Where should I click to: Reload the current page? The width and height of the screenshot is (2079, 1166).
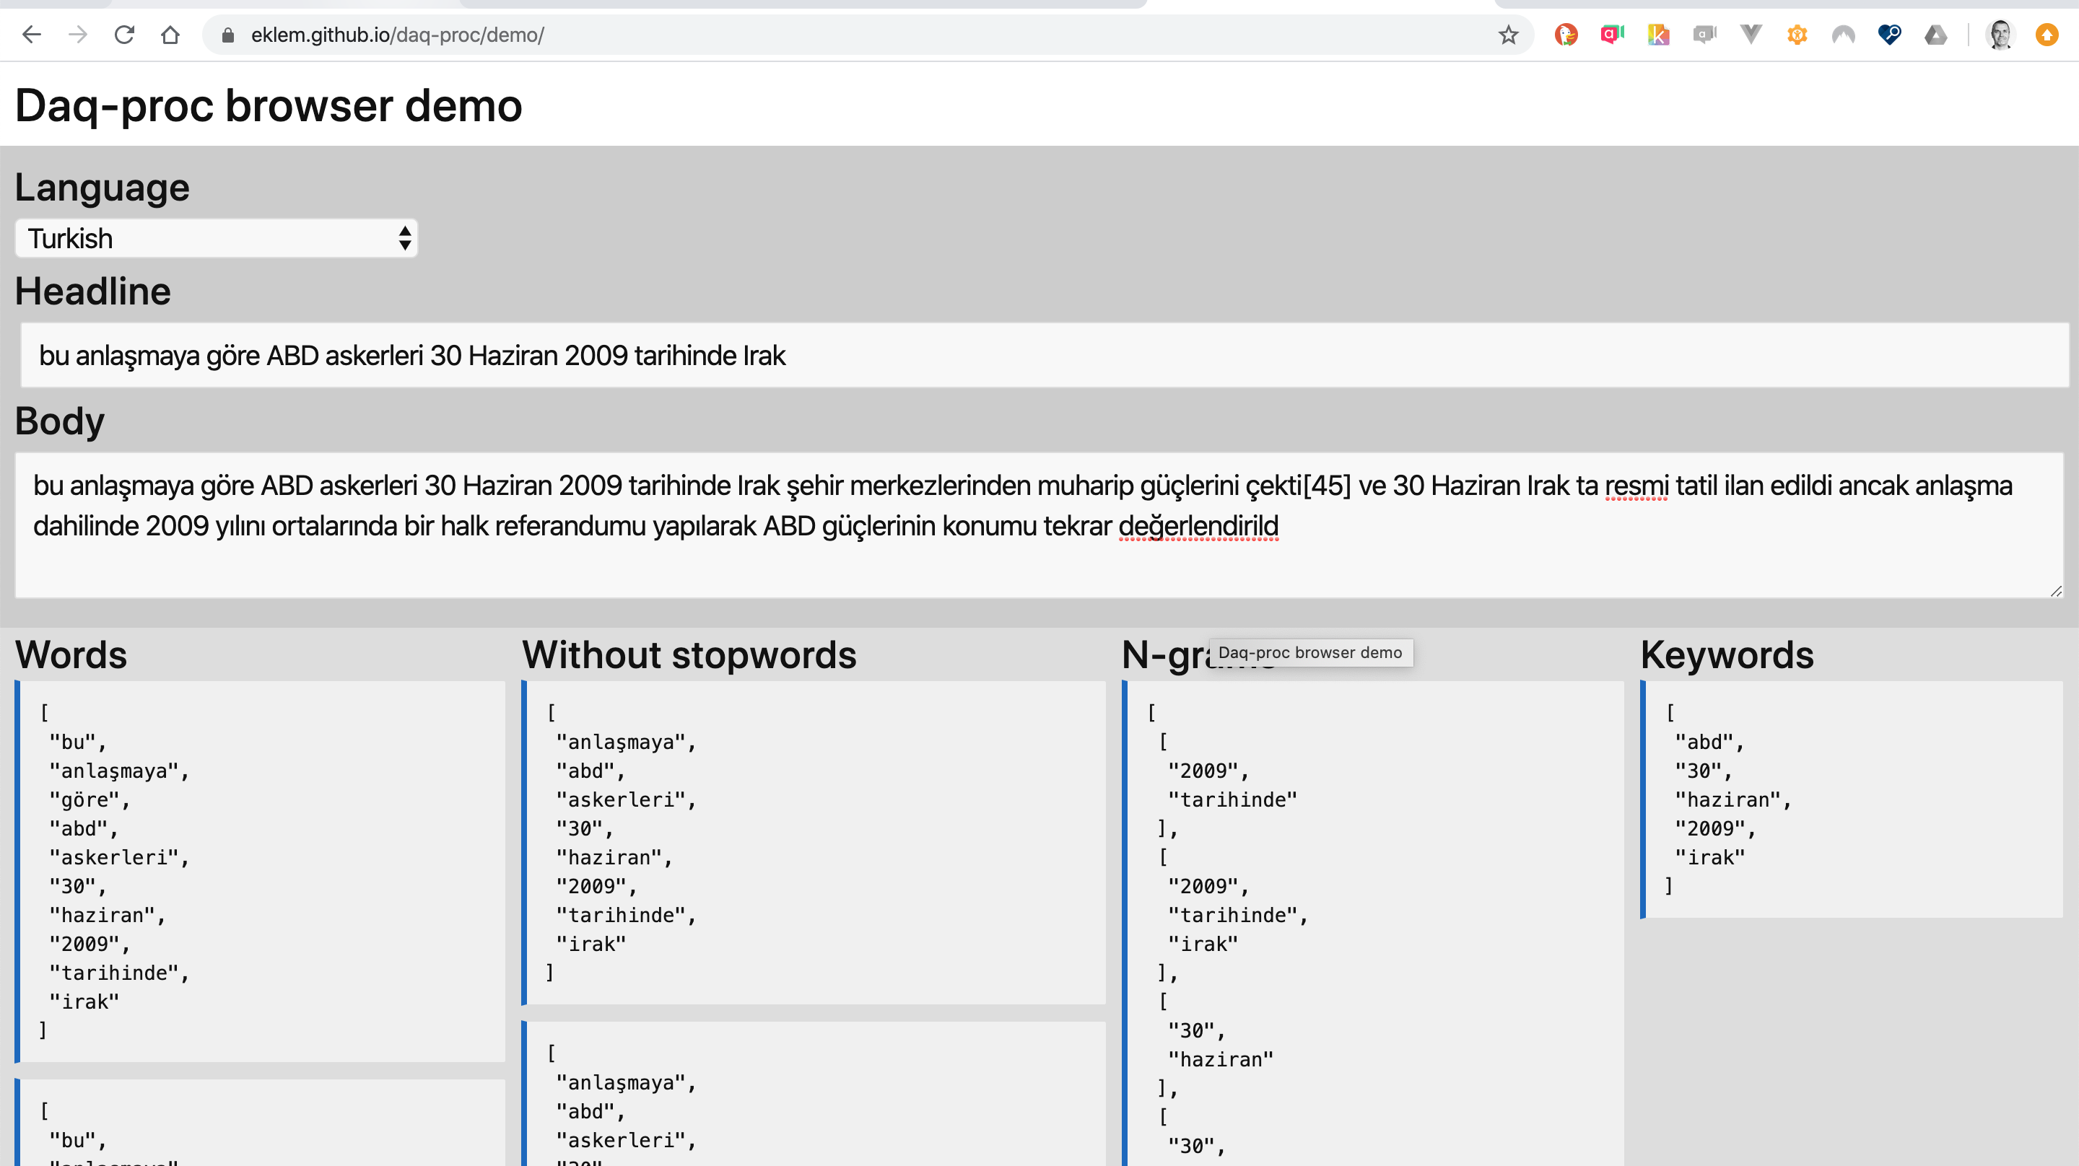tap(125, 35)
